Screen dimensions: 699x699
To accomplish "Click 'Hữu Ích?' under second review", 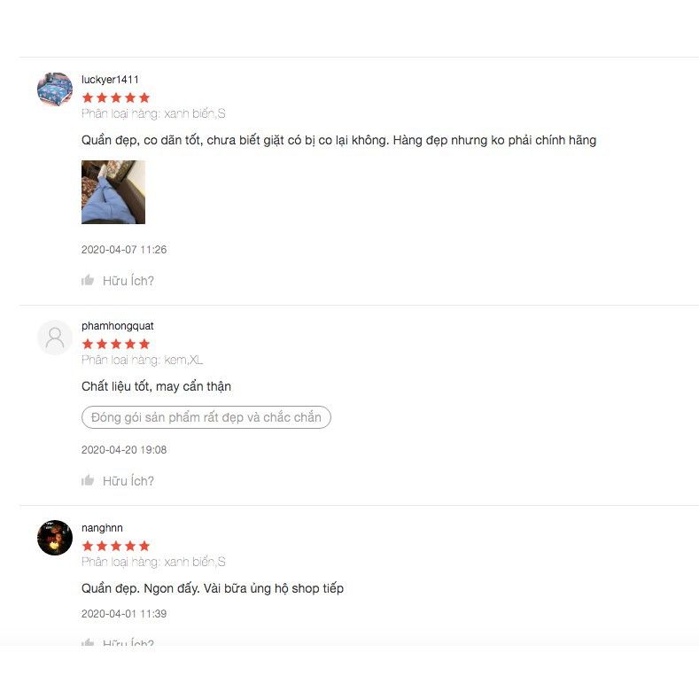I will click(128, 480).
